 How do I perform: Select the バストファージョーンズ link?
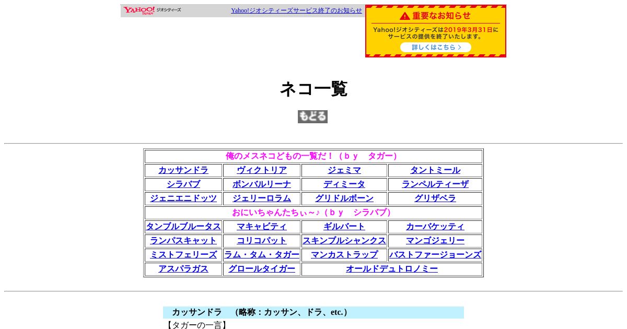[x=435, y=255]
